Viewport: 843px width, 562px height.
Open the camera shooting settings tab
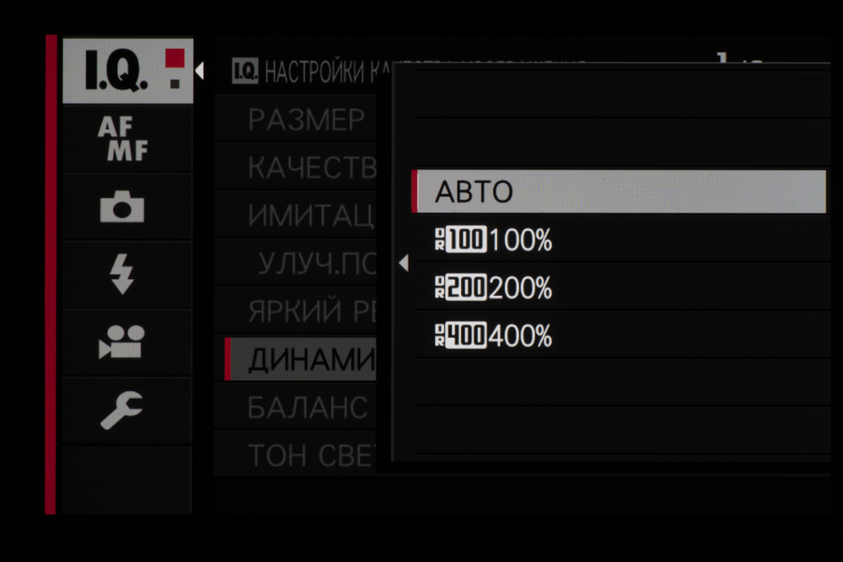click(122, 207)
